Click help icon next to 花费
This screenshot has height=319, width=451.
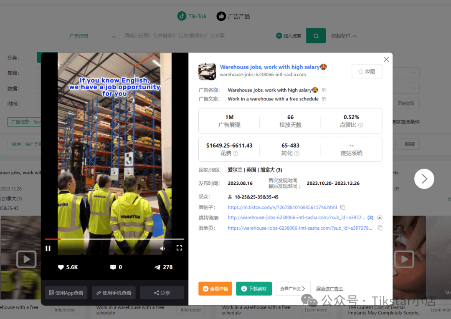coord(236,153)
